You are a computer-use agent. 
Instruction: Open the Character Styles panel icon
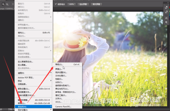coord(166,12)
